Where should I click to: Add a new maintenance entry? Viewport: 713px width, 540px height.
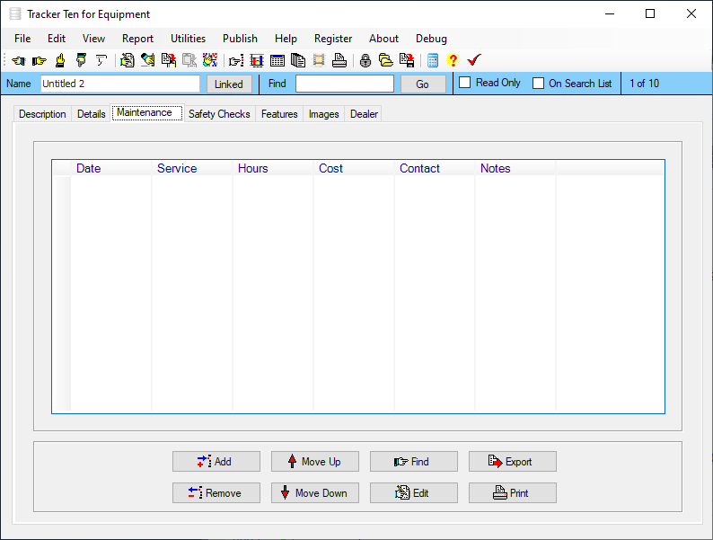pyautogui.click(x=216, y=461)
